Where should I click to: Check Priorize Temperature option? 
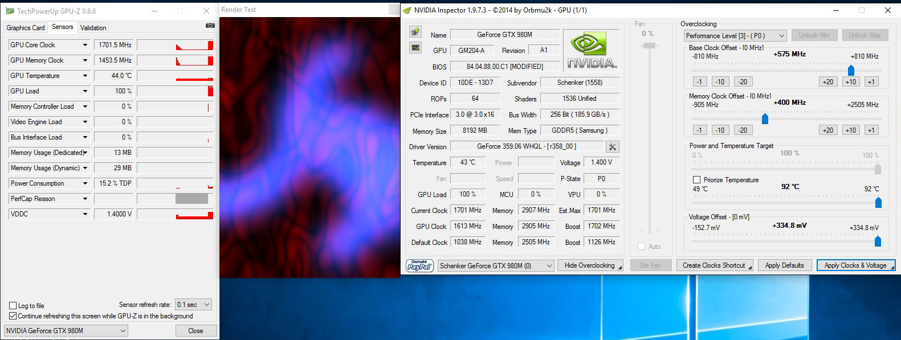tap(696, 180)
